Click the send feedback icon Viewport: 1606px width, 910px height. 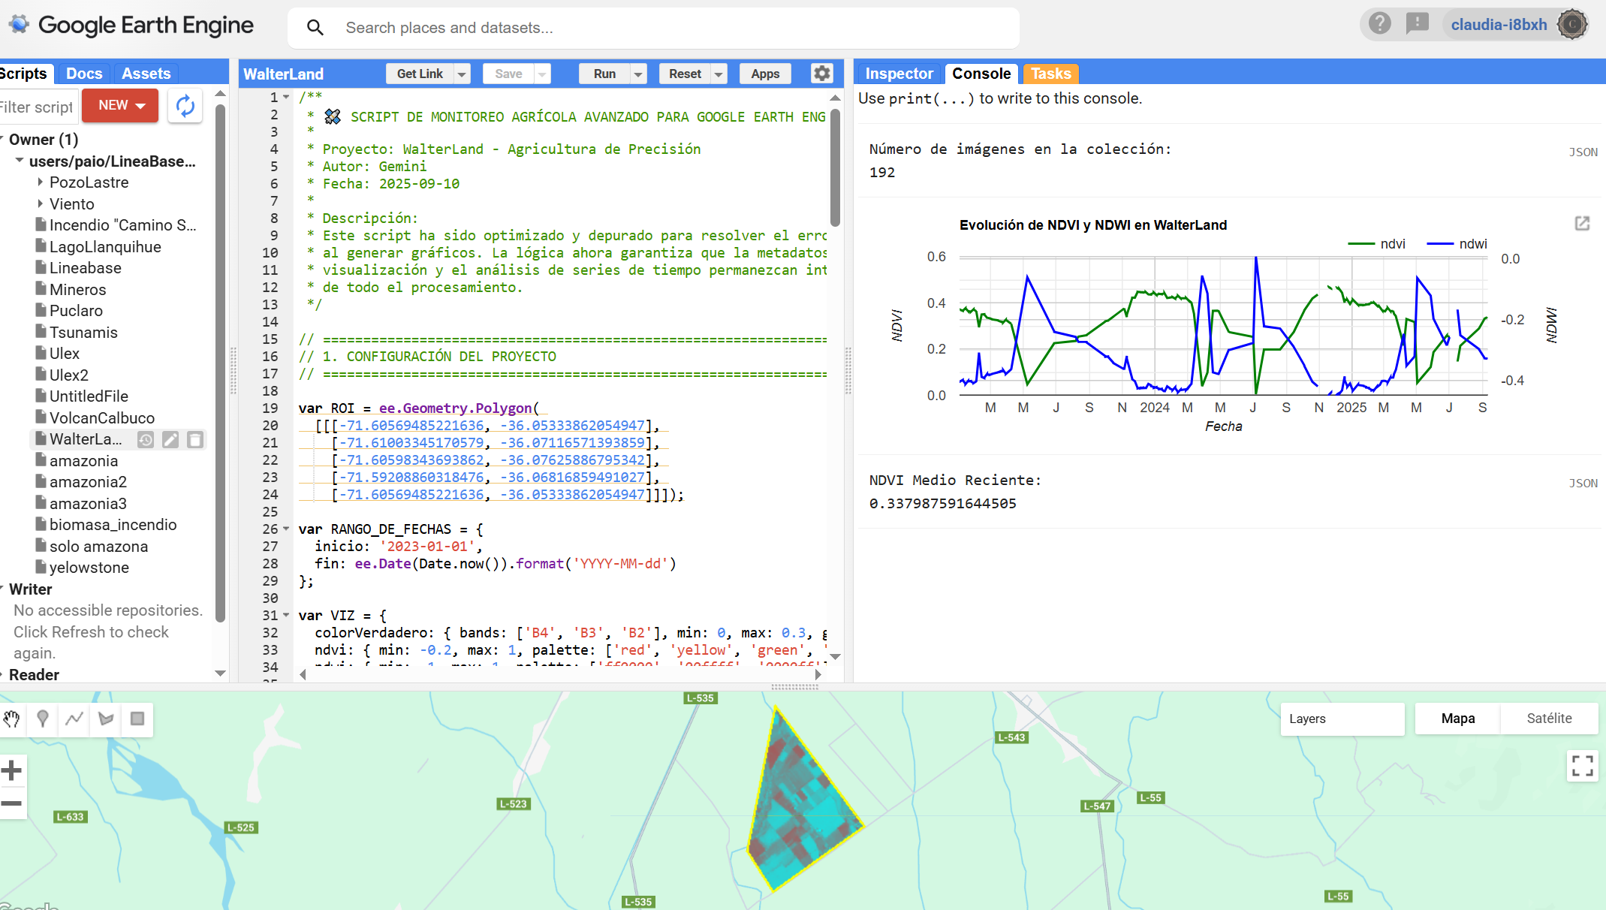pyautogui.click(x=1417, y=24)
